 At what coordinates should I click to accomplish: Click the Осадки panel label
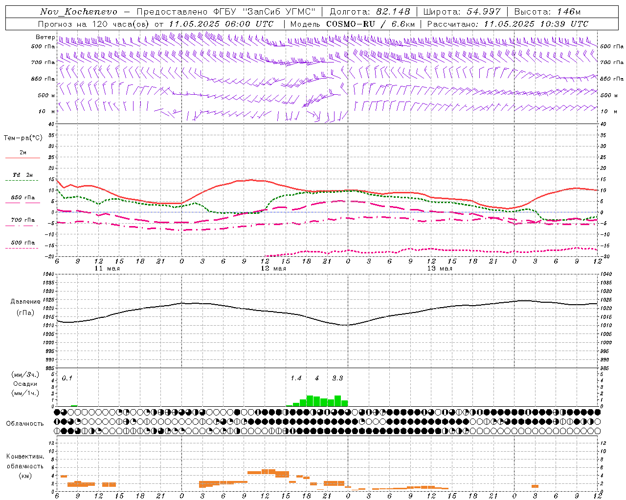tap(25, 384)
